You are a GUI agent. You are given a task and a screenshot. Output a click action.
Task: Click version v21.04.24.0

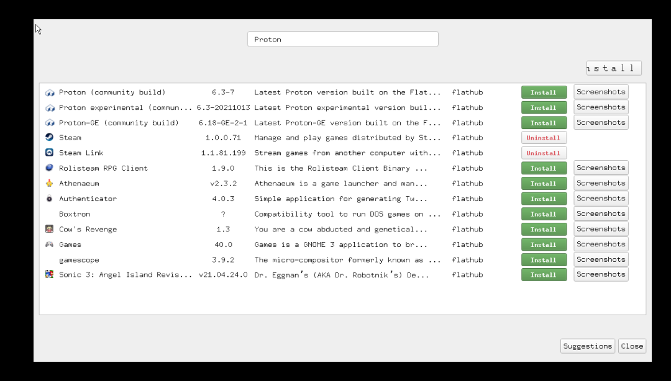(x=223, y=275)
